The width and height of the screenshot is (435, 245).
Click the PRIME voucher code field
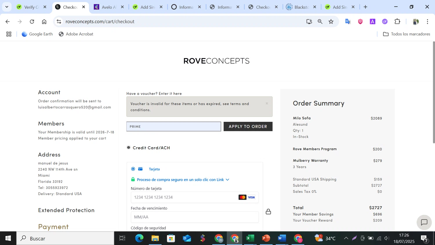pos(174,127)
